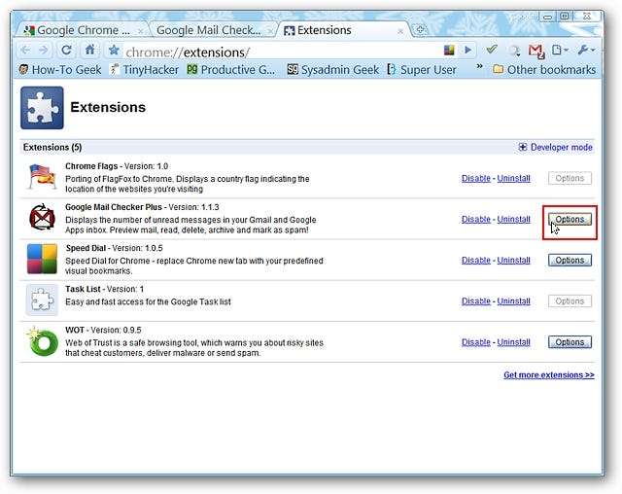Screen dimensions: 622x494
Task: Click the Go play arrow in address bar
Action: pos(468,50)
